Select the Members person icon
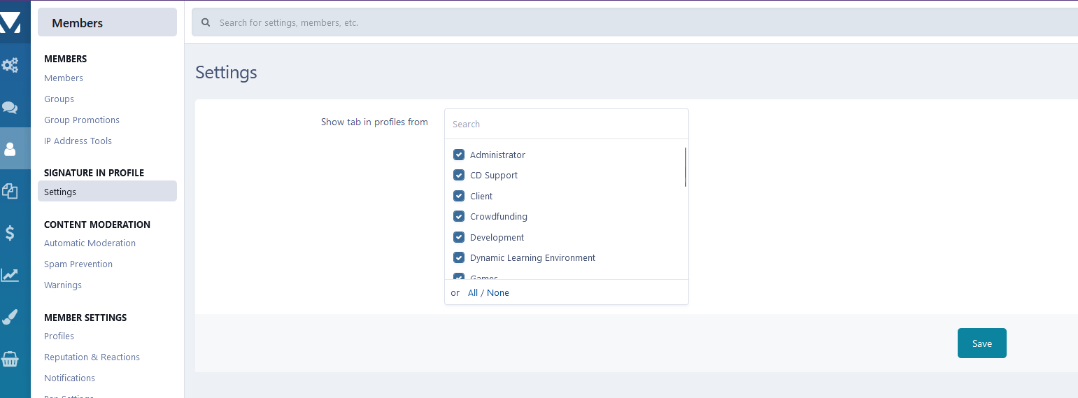The image size is (1078, 398). (10, 149)
